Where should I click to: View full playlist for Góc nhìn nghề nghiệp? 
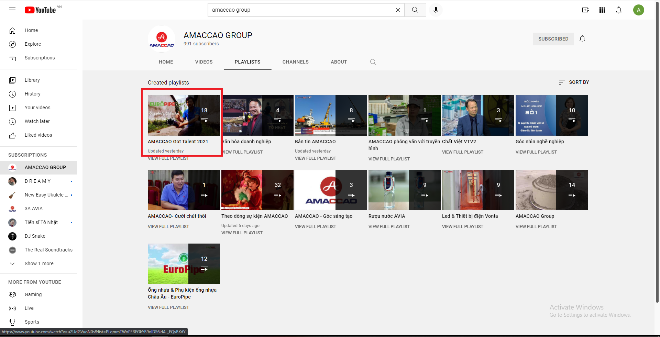tap(536, 152)
